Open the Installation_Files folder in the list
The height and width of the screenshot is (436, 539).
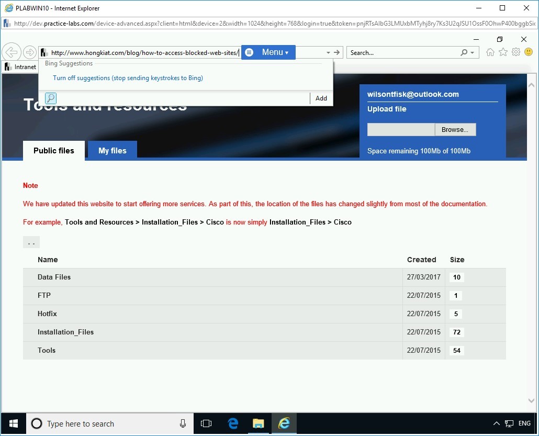coord(65,332)
